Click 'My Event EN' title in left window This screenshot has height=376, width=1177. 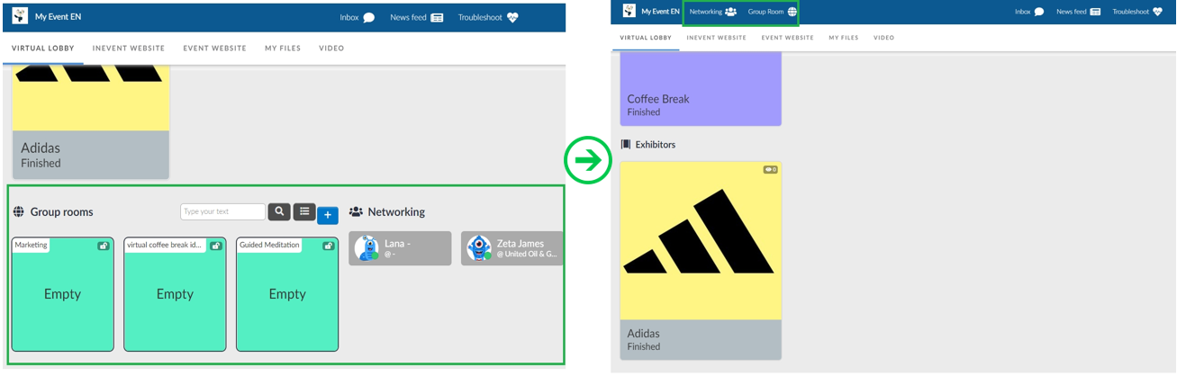(58, 17)
